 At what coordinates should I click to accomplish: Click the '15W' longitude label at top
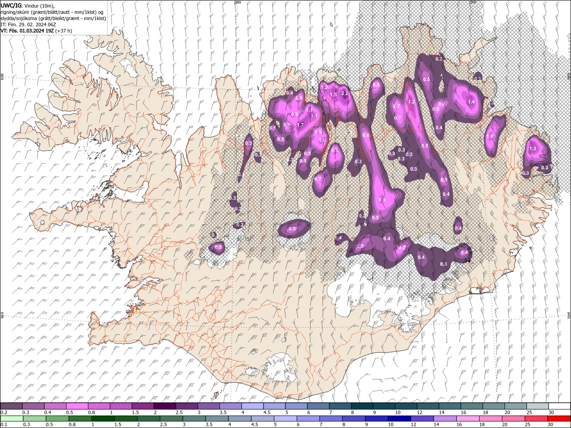tap(472, 2)
